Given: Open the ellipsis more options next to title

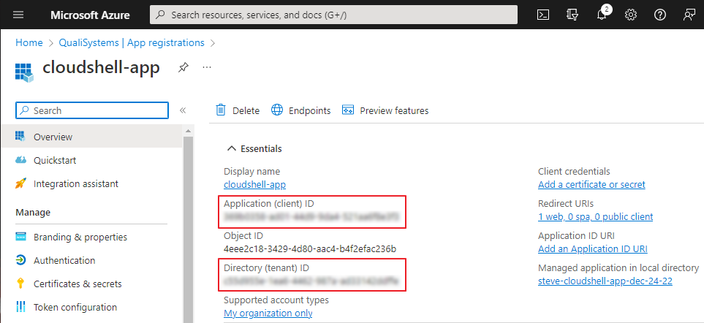Looking at the screenshot, I should coord(207,67).
